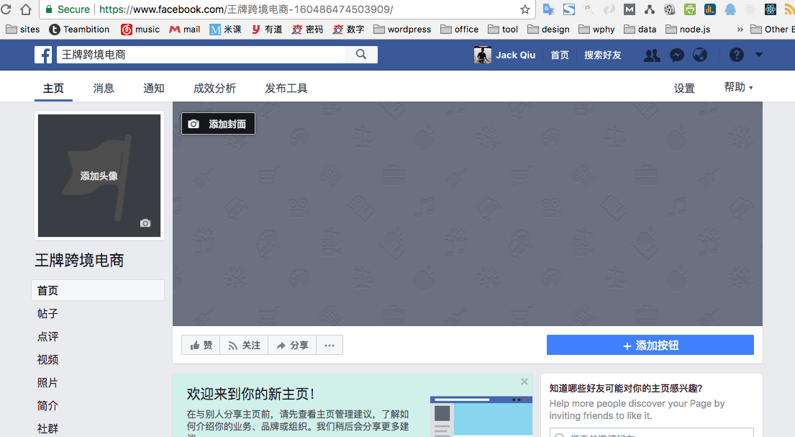Open 米课 bookmark
Screen dimensions: 795x437
(x=225, y=30)
